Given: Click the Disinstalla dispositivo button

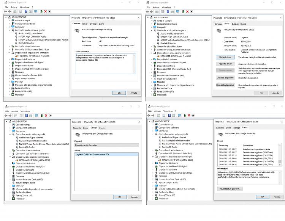Looking at the screenshot, I should coord(225,85).
